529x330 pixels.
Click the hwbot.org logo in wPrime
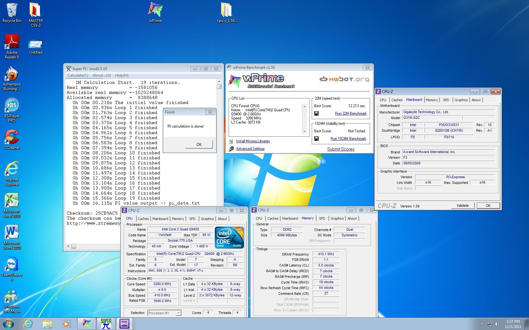tap(344, 79)
